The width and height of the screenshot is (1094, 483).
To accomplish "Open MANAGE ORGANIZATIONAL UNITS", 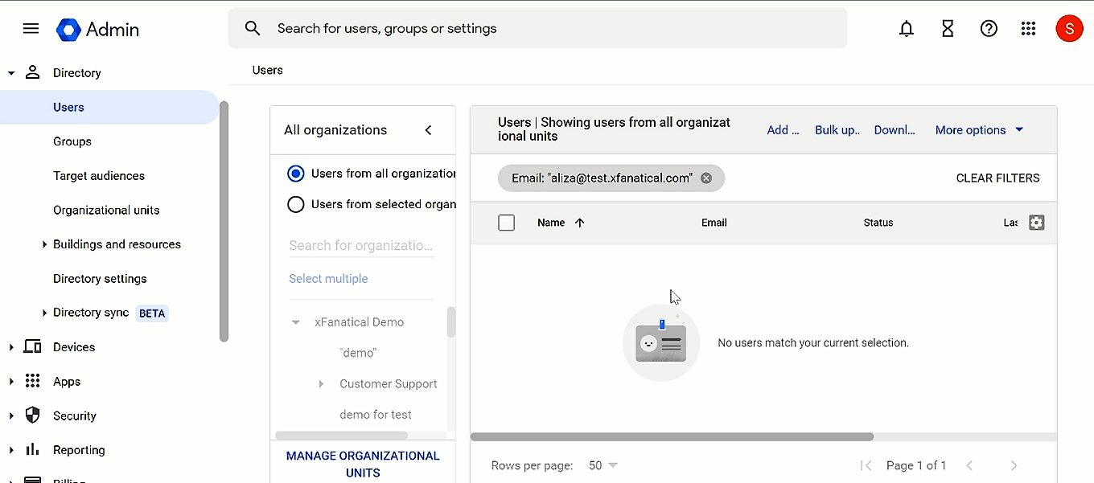I will point(363,464).
